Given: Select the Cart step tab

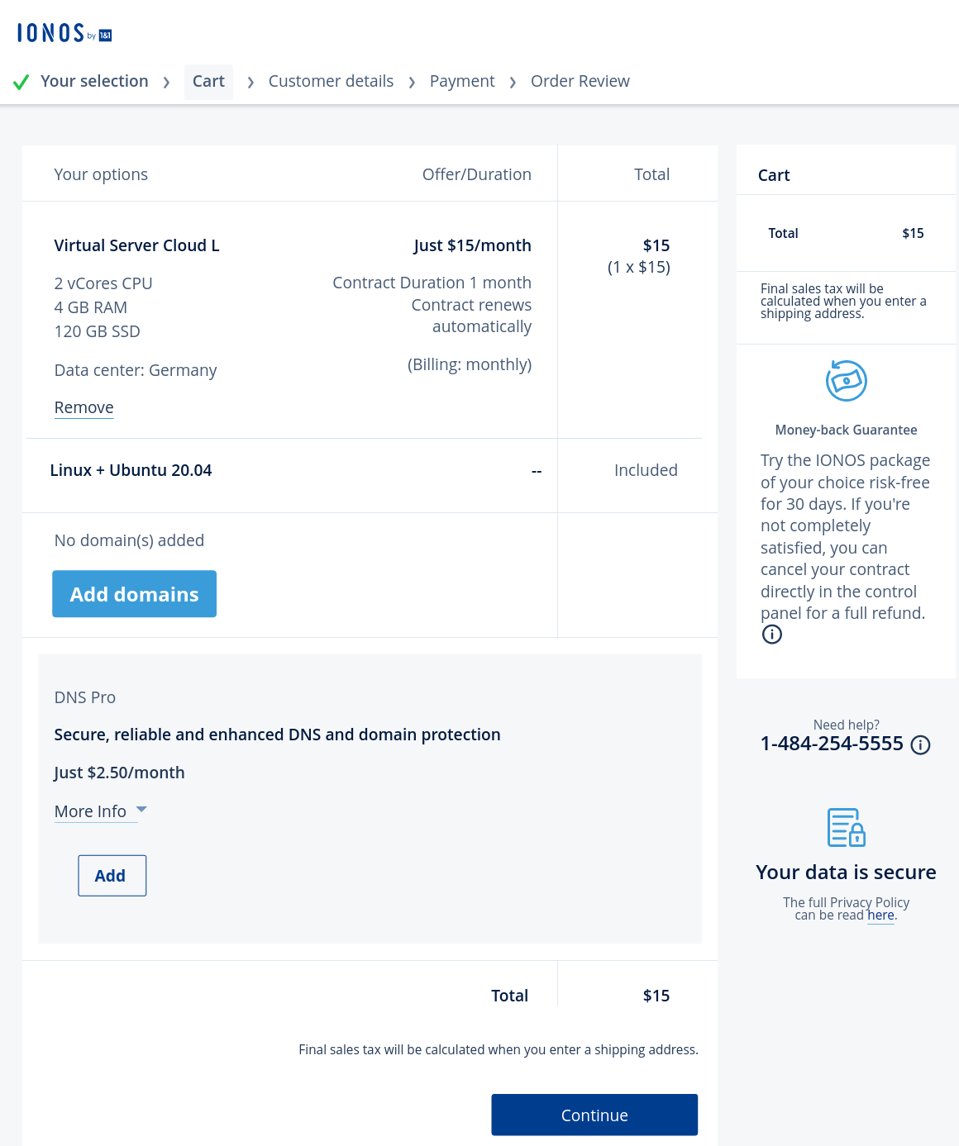Looking at the screenshot, I should (x=208, y=82).
